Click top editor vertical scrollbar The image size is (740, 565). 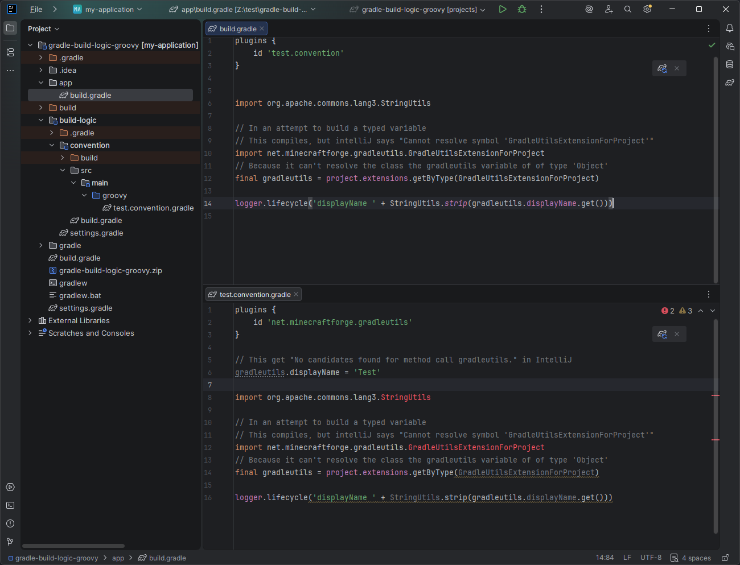point(716,170)
